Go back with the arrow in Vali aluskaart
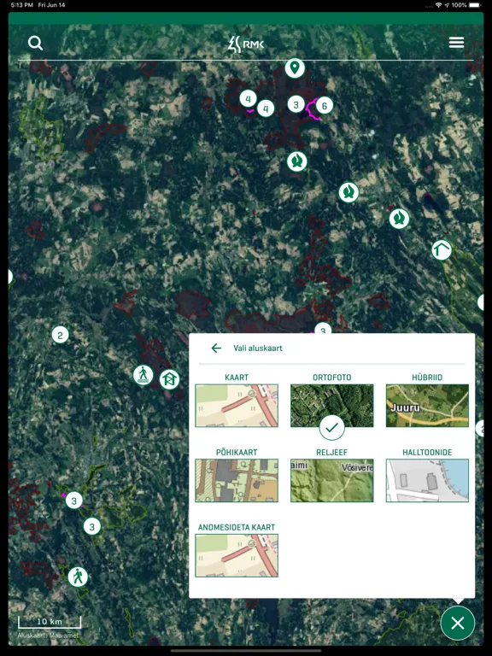 click(x=216, y=348)
